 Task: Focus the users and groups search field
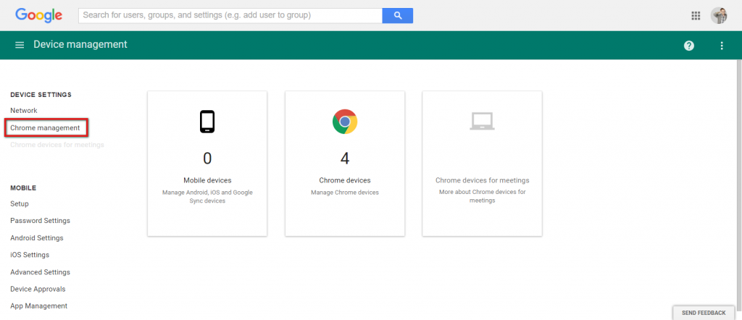tap(230, 15)
